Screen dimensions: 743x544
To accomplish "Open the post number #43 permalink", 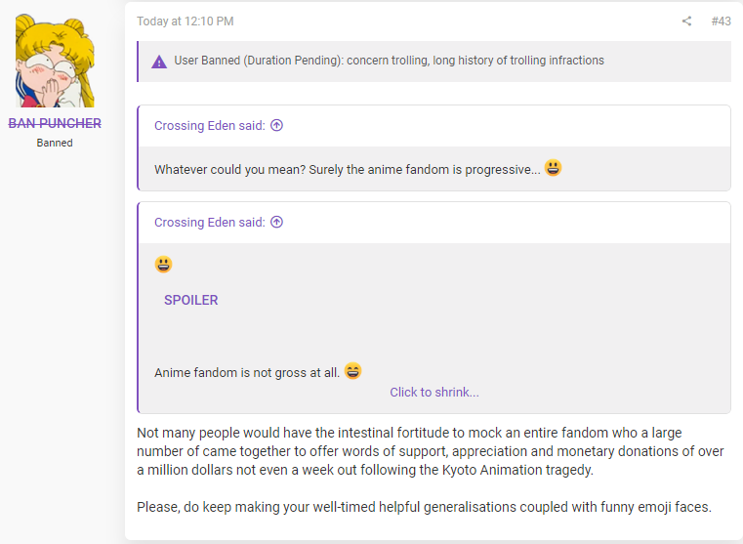I will tap(721, 21).
